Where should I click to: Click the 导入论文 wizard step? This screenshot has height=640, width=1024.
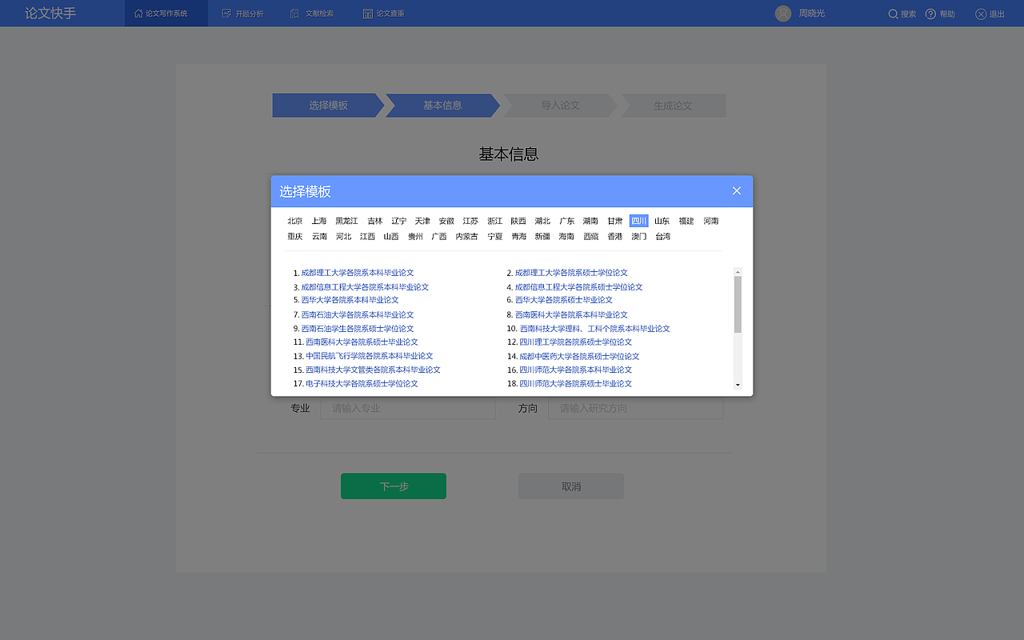[x=555, y=105]
